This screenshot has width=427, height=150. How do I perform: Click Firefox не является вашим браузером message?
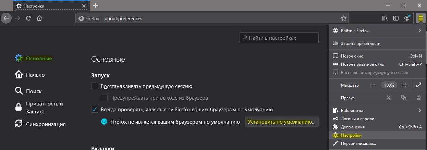tap(175, 122)
